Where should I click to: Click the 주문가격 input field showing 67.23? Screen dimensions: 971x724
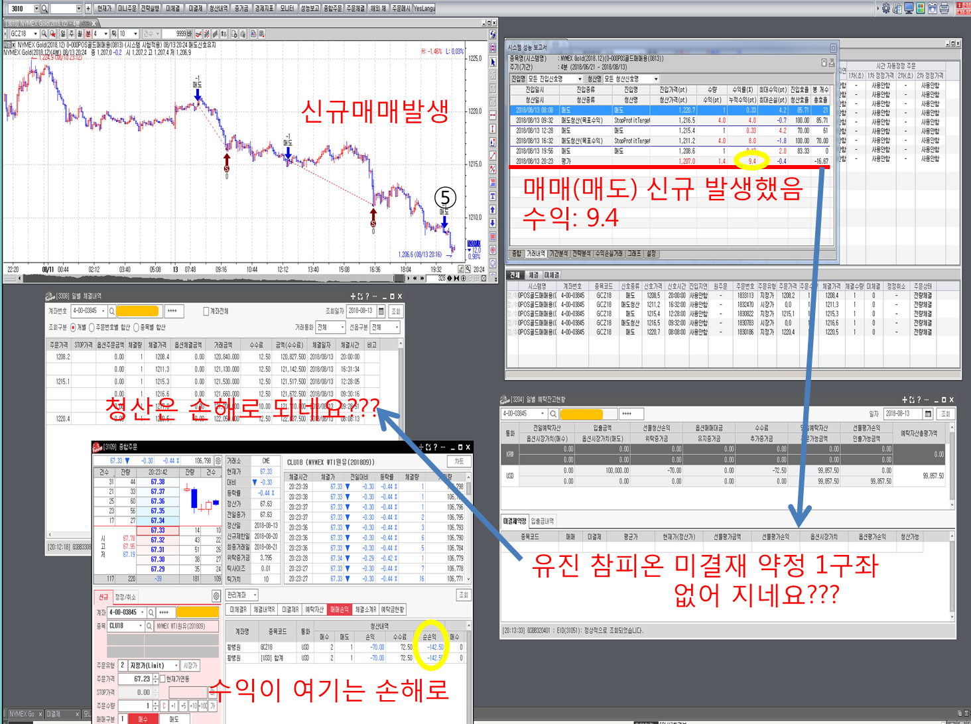(x=135, y=679)
